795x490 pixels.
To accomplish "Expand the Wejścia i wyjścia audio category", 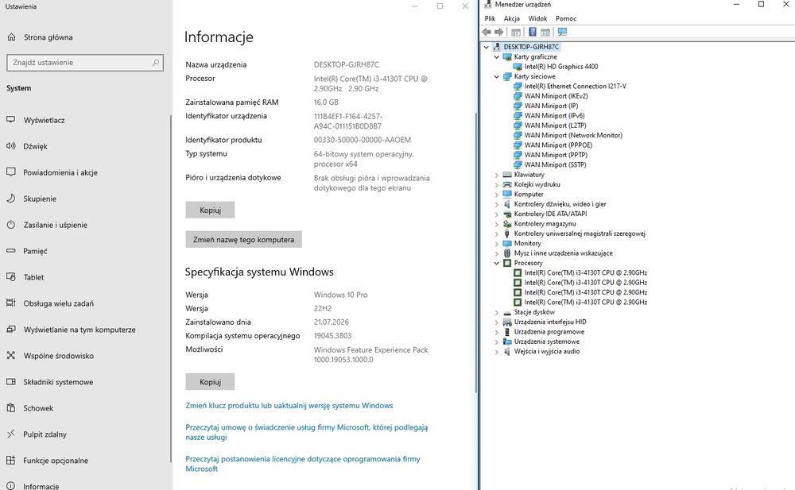I will (496, 351).
